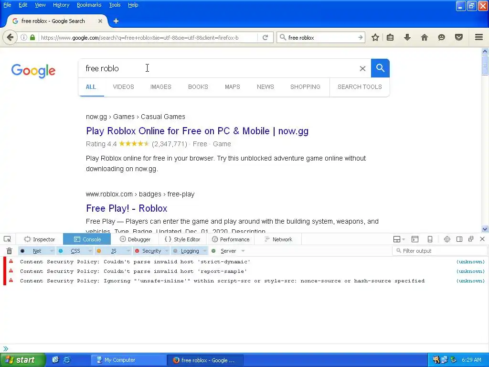Close the free roblox tab

(x=100, y=21)
